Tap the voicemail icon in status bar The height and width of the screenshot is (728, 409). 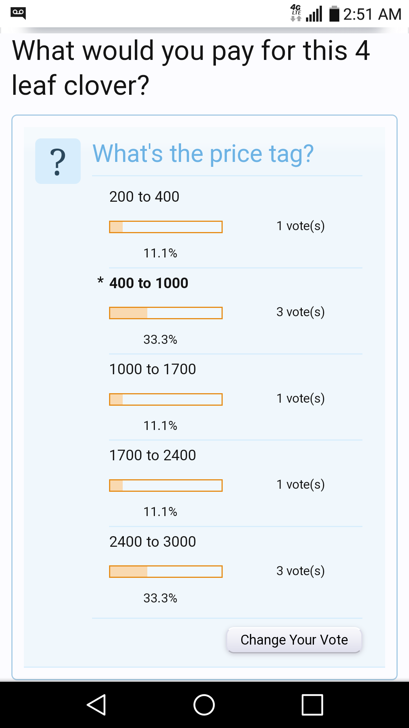18,13
